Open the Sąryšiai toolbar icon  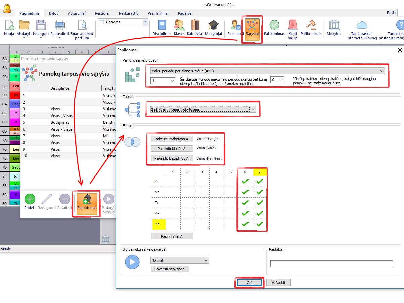tap(252, 27)
